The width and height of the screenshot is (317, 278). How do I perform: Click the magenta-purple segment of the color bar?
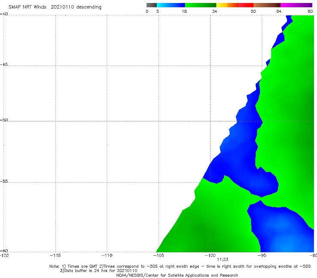pos(296,5)
